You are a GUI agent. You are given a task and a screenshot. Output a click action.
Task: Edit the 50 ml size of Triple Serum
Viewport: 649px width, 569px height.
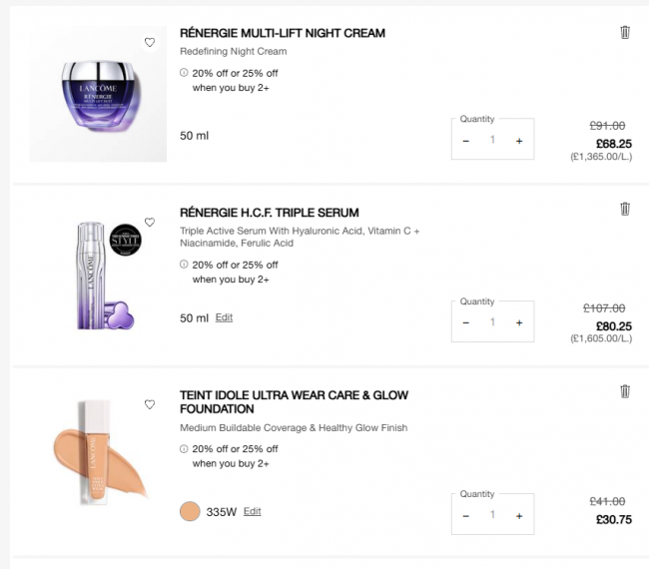[224, 317]
